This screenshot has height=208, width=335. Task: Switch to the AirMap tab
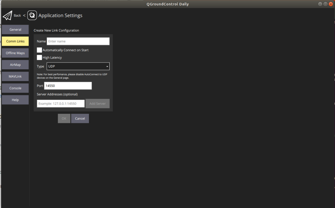(15, 65)
